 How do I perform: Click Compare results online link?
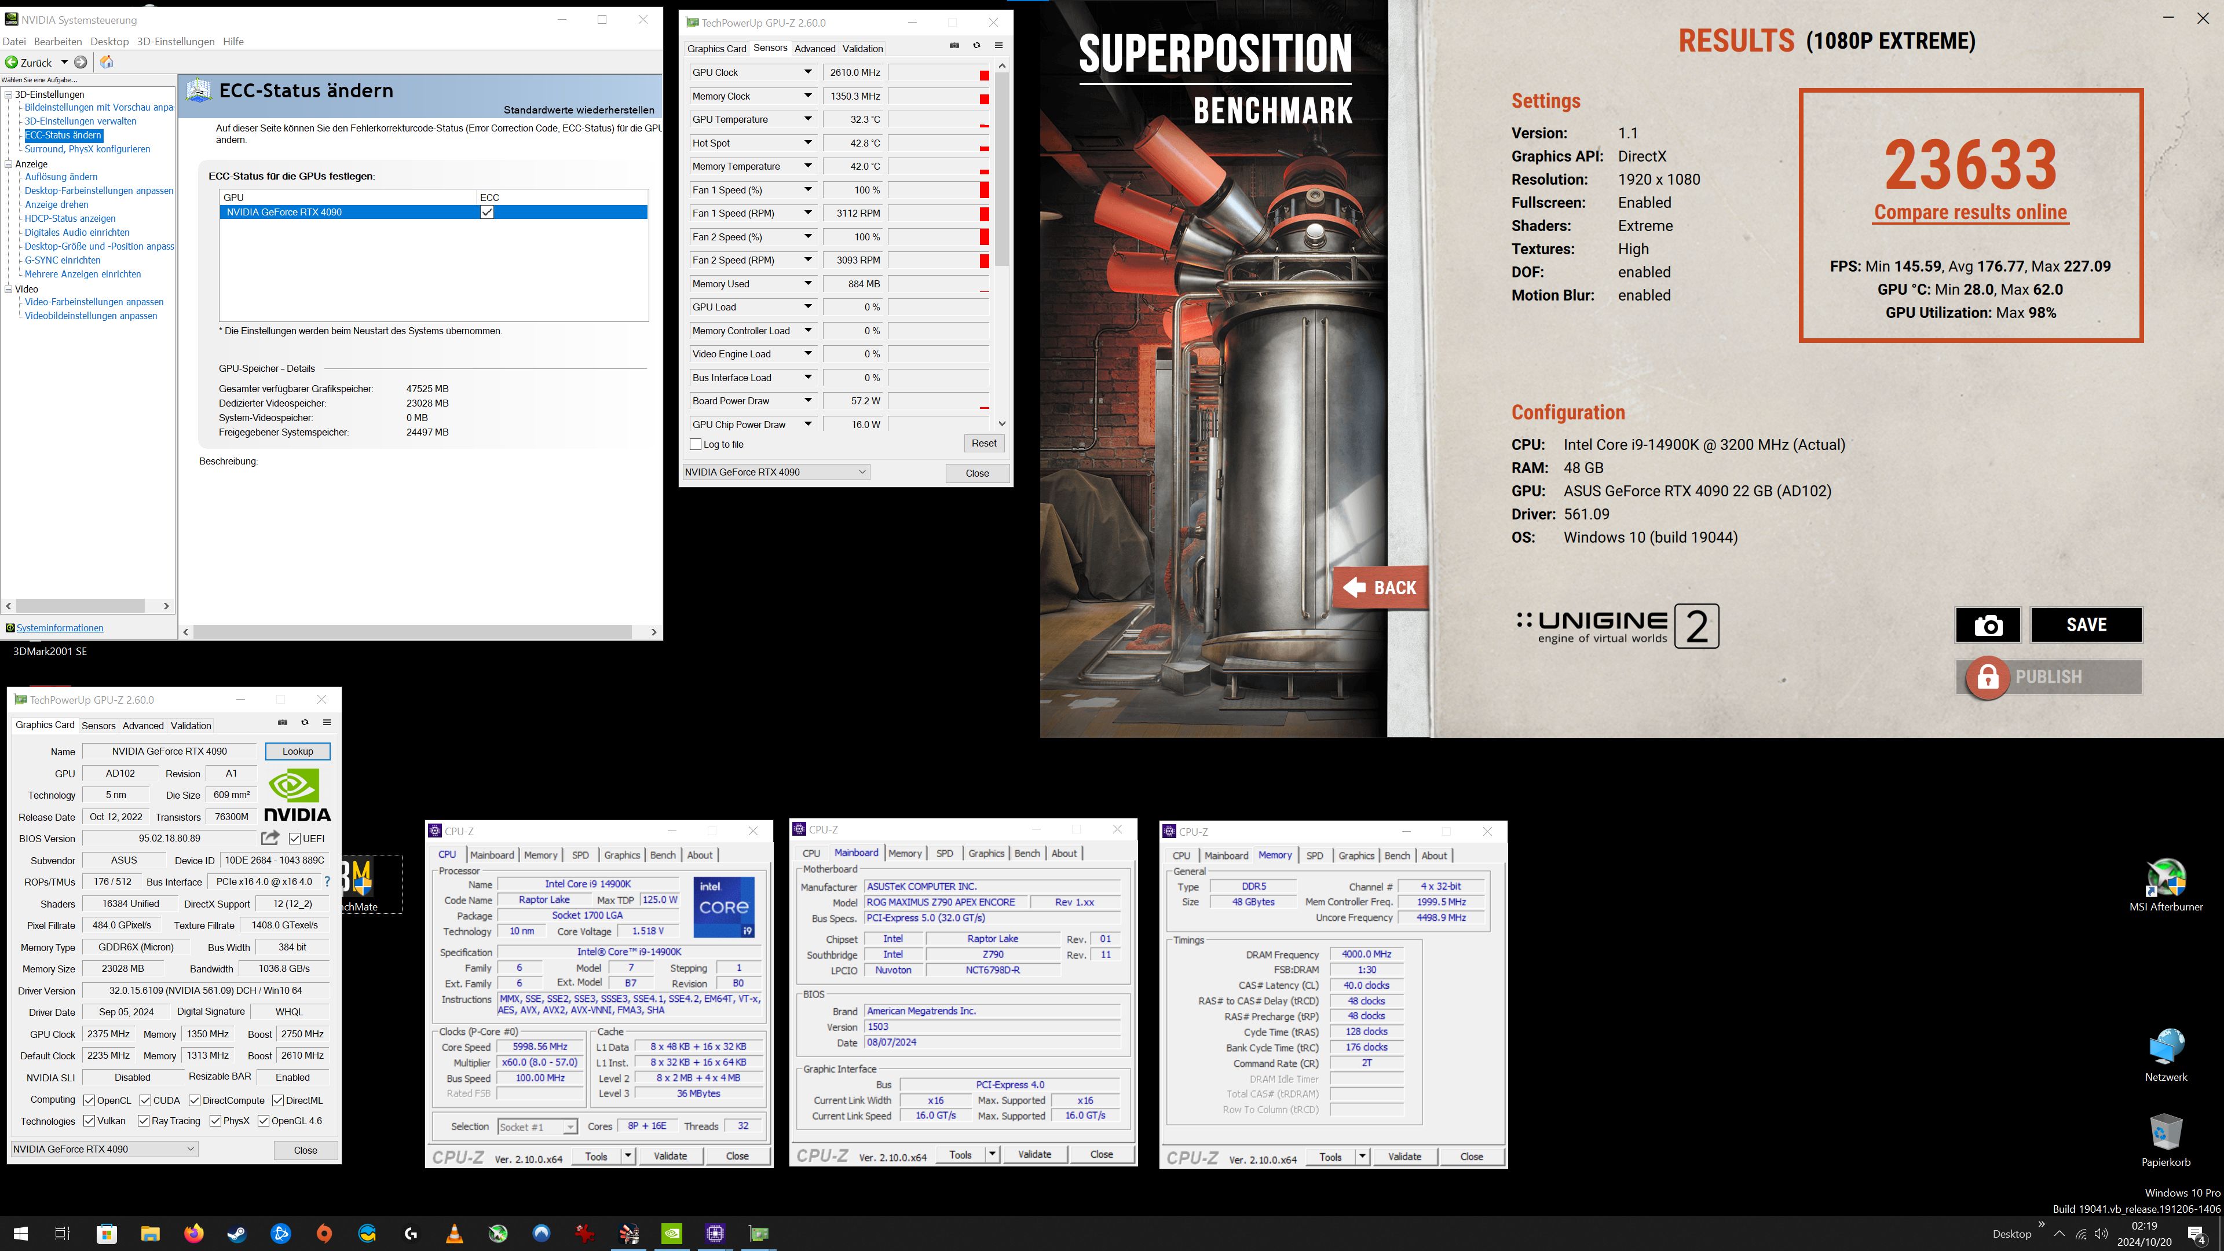pyautogui.click(x=1970, y=213)
